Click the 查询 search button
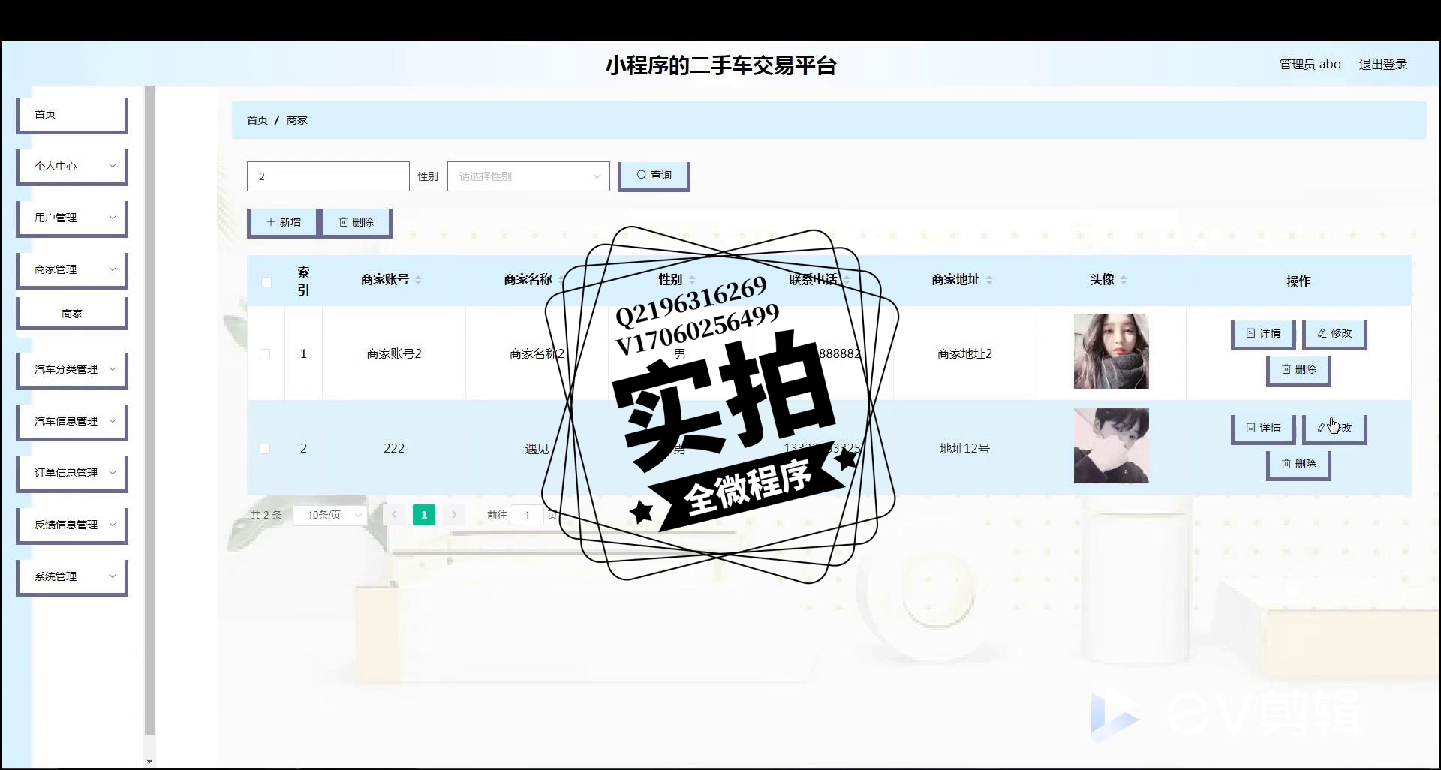This screenshot has height=770, width=1441. pos(654,176)
